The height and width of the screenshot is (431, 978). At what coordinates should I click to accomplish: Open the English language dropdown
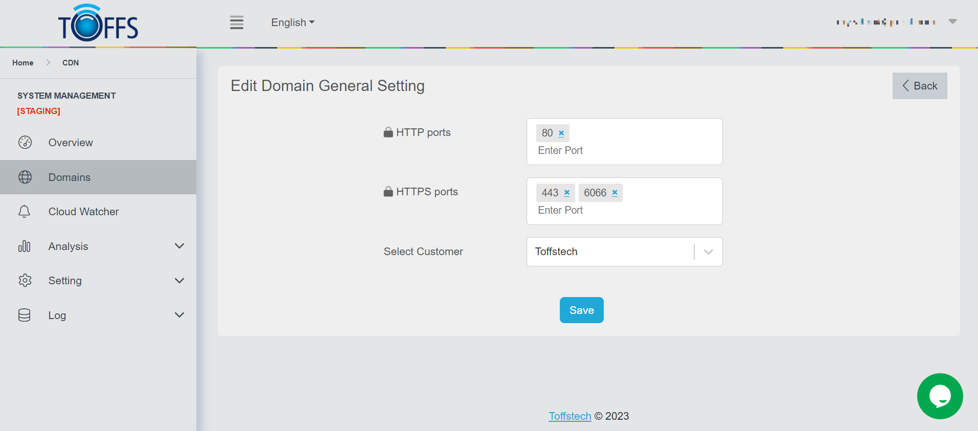click(292, 22)
